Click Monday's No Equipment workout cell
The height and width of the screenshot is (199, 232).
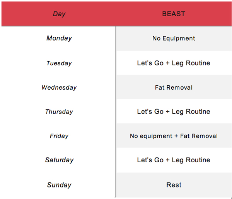(x=174, y=38)
